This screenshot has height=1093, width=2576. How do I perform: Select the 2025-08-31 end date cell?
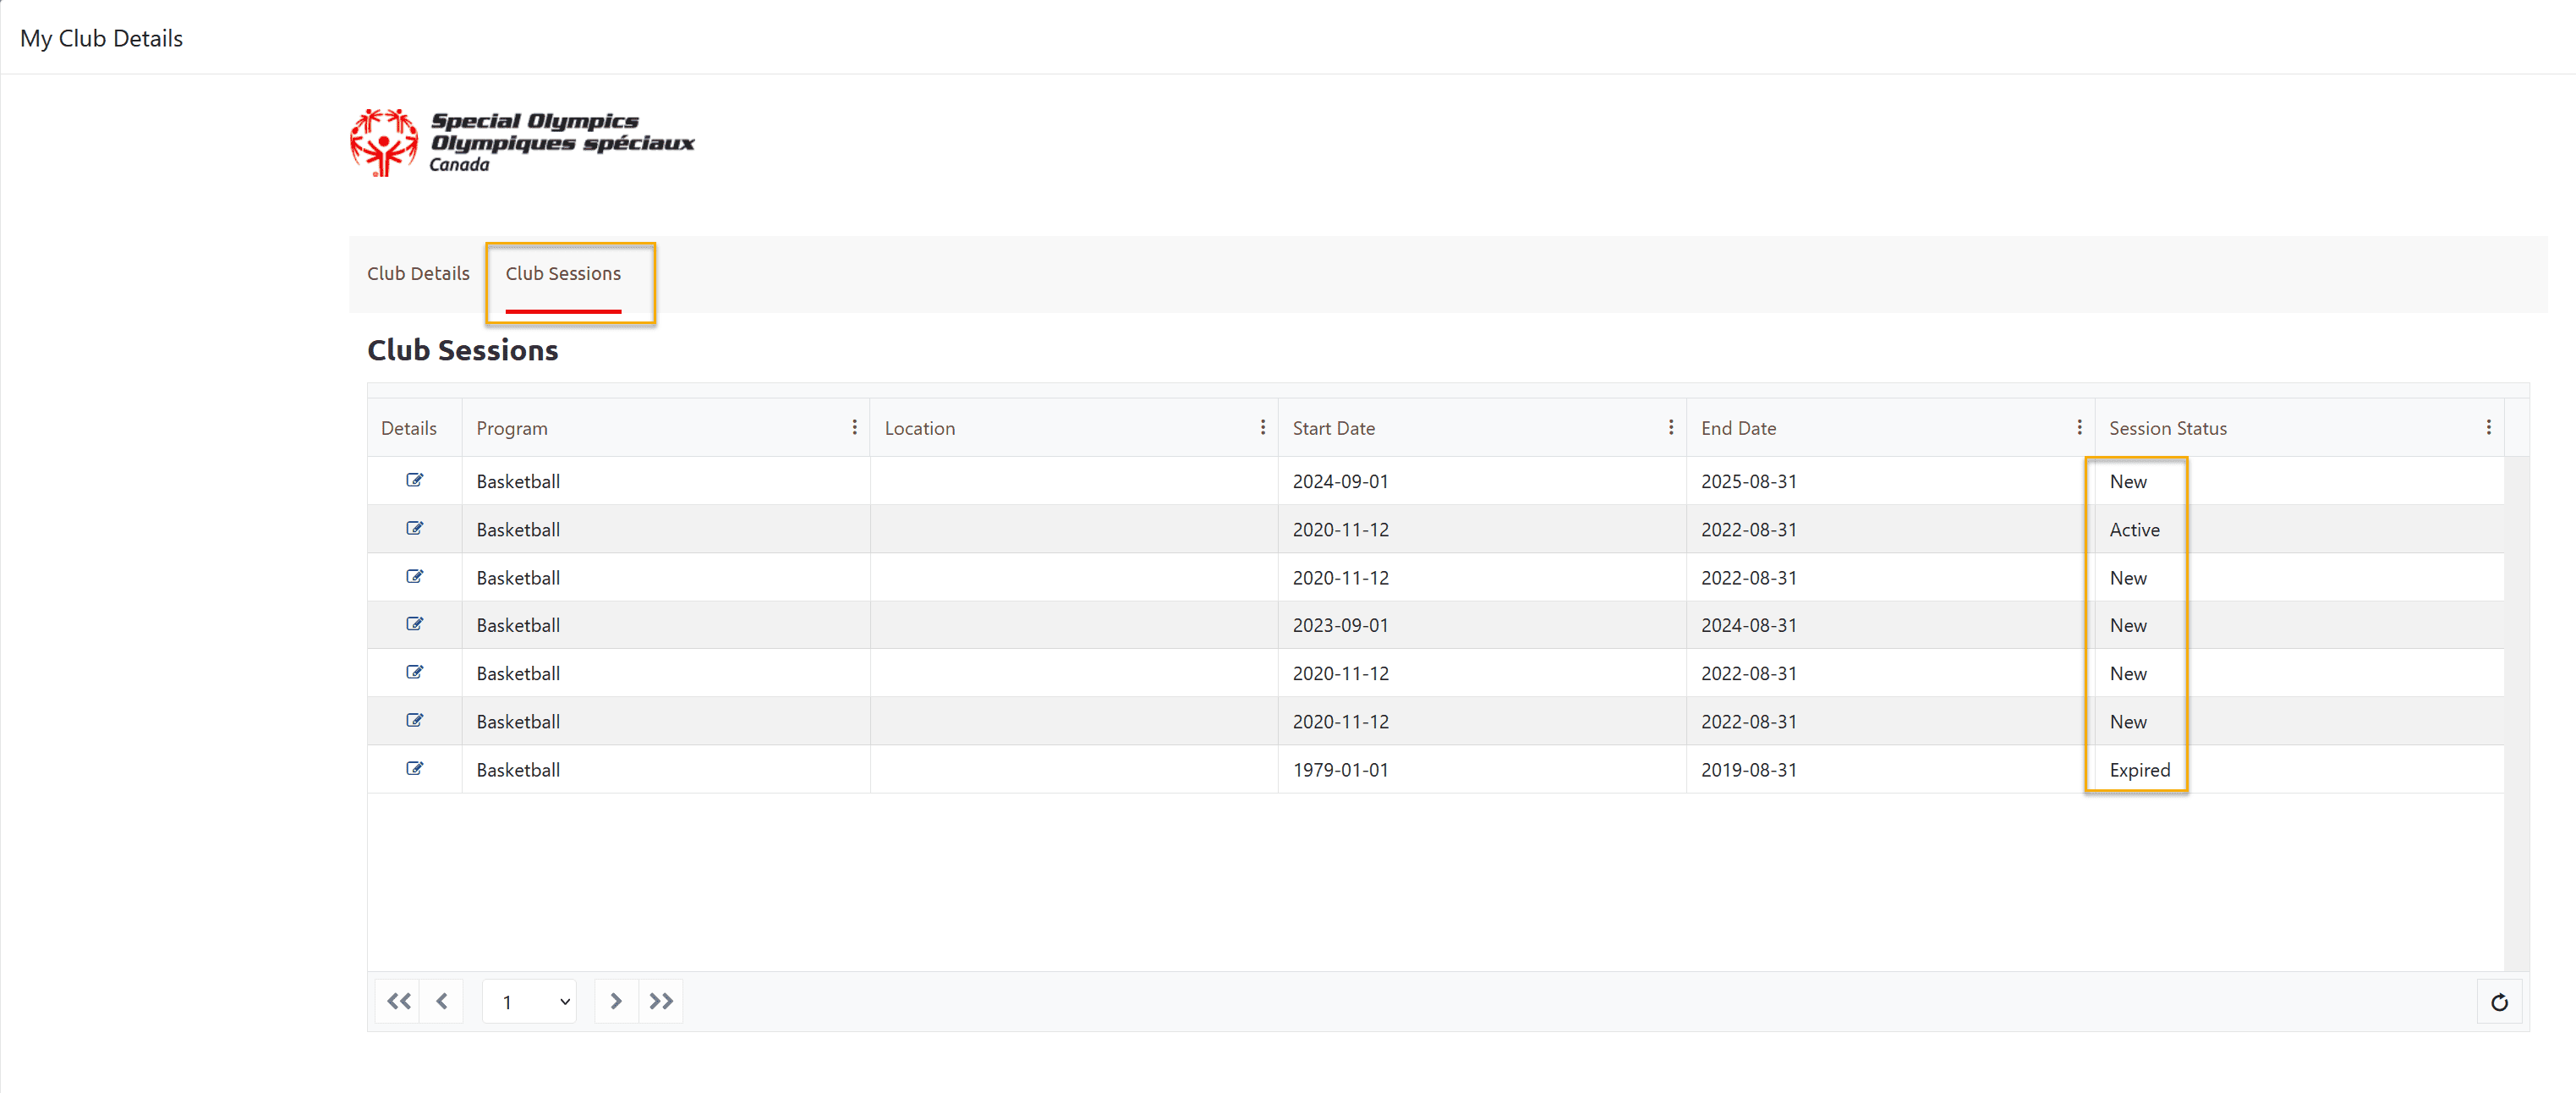coord(1889,481)
